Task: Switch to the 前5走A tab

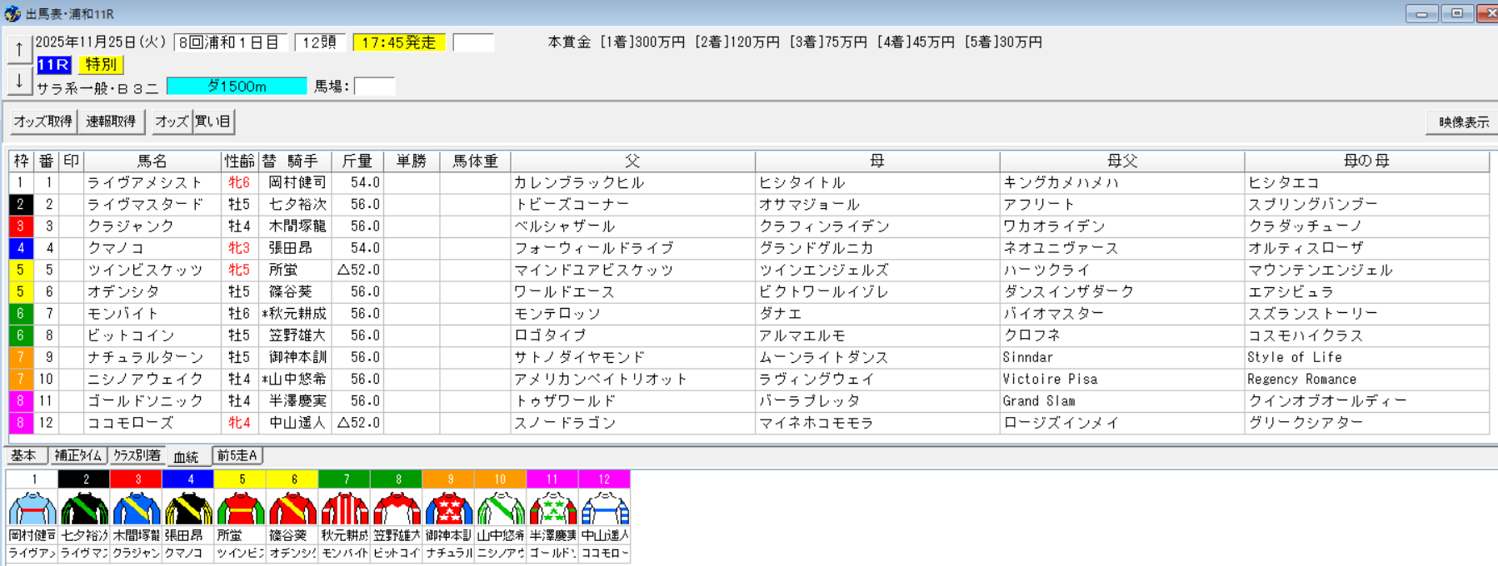Action: 237,455
